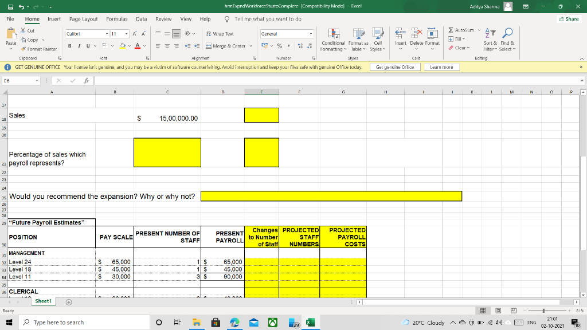Open the File menu
The width and height of the screenshot is (587, 330).
click(10, 19)
